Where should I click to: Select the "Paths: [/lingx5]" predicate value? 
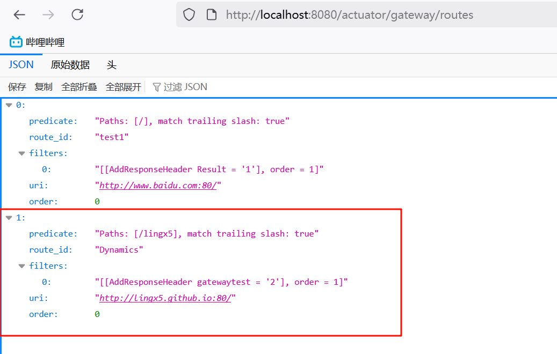click(207, 234)
